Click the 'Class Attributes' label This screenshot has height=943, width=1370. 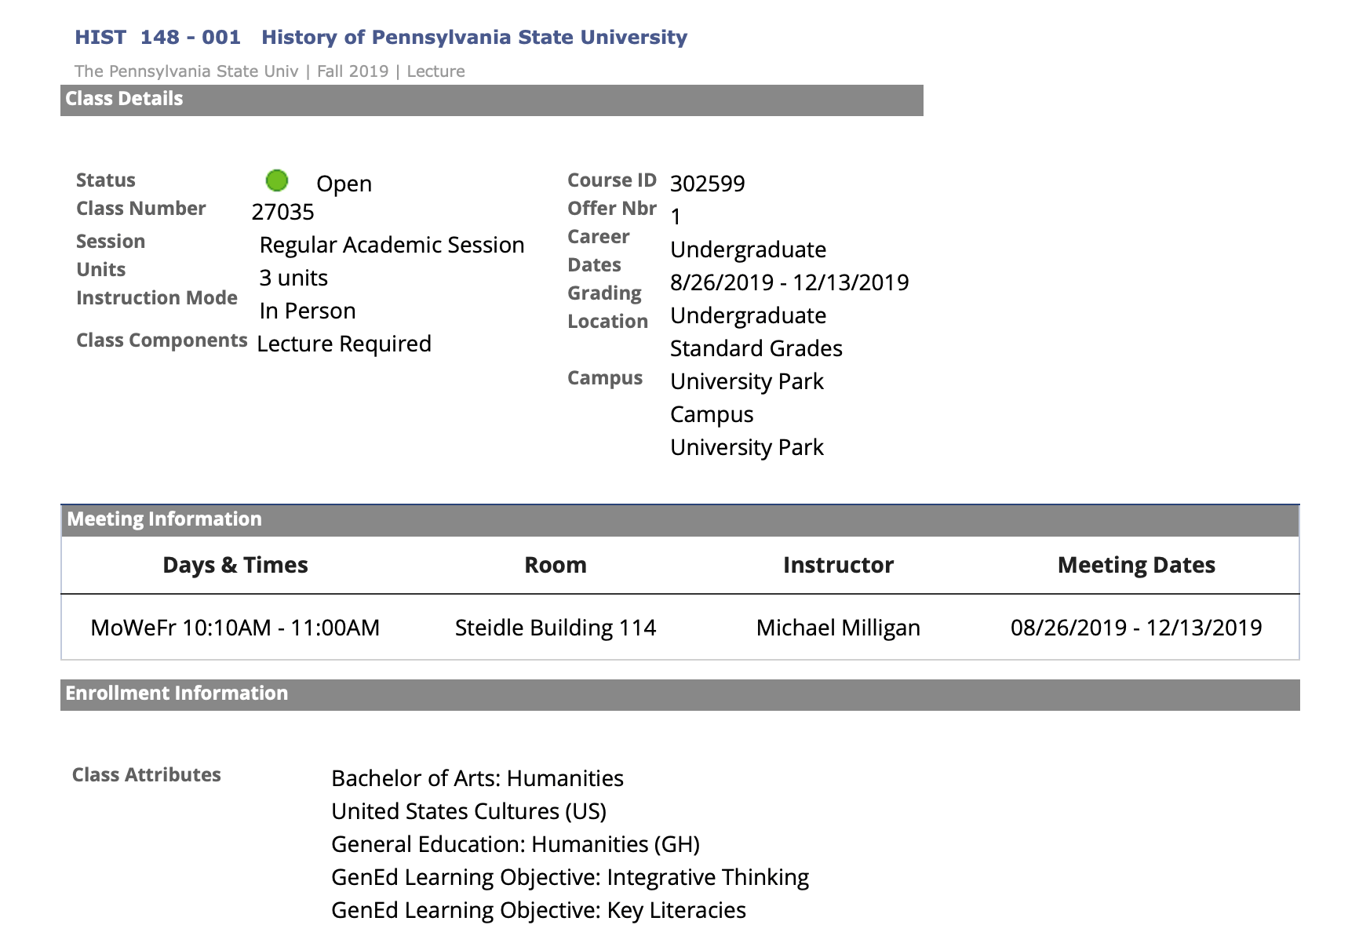pyautogui.click(x=147, y=775)
